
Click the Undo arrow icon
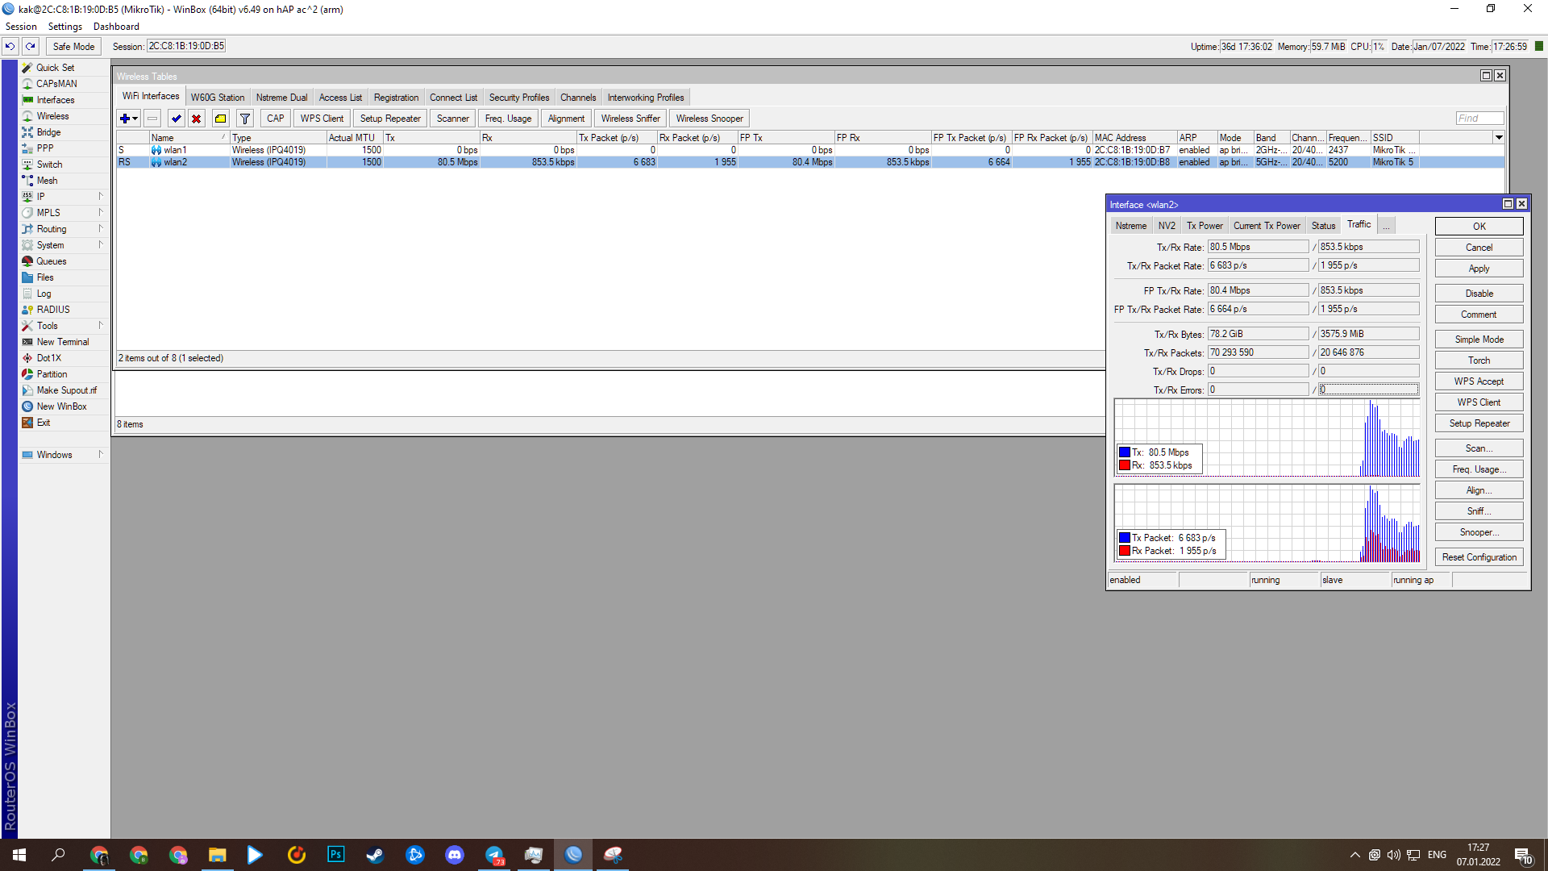tap(10, 47)
